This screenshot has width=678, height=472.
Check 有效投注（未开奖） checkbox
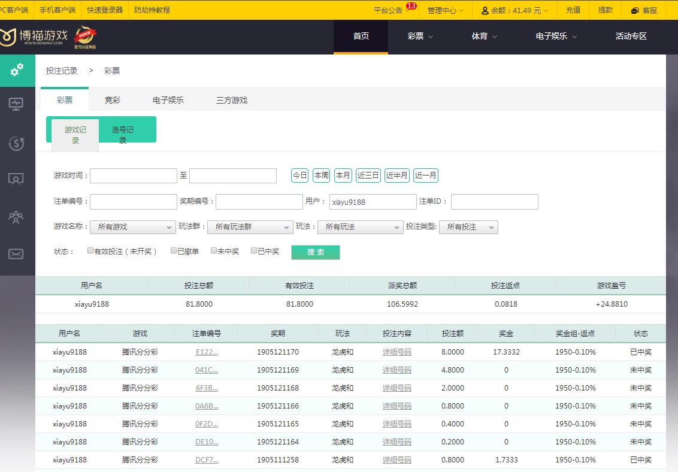tap(90, 250)
